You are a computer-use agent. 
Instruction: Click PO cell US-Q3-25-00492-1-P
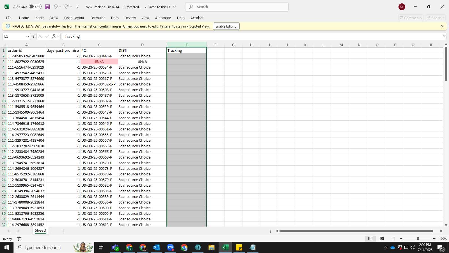[99, 84]
